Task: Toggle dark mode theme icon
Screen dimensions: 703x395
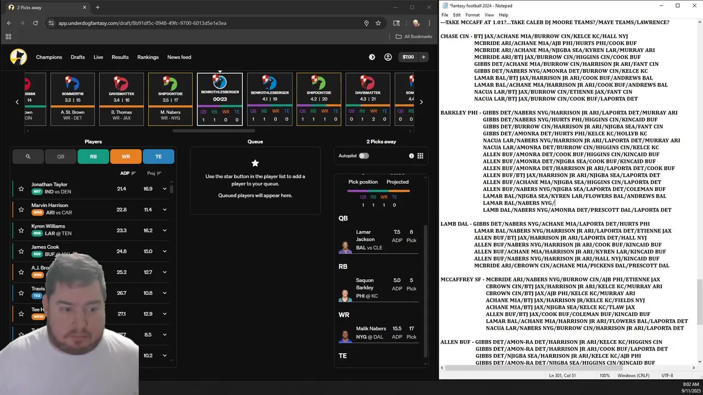Action: (x=372, y=57)
